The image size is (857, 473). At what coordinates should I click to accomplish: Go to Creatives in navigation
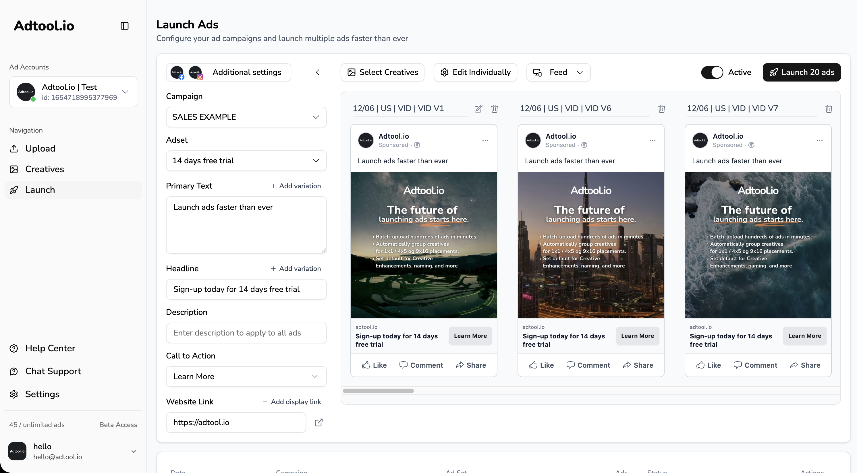click(45, 169)
